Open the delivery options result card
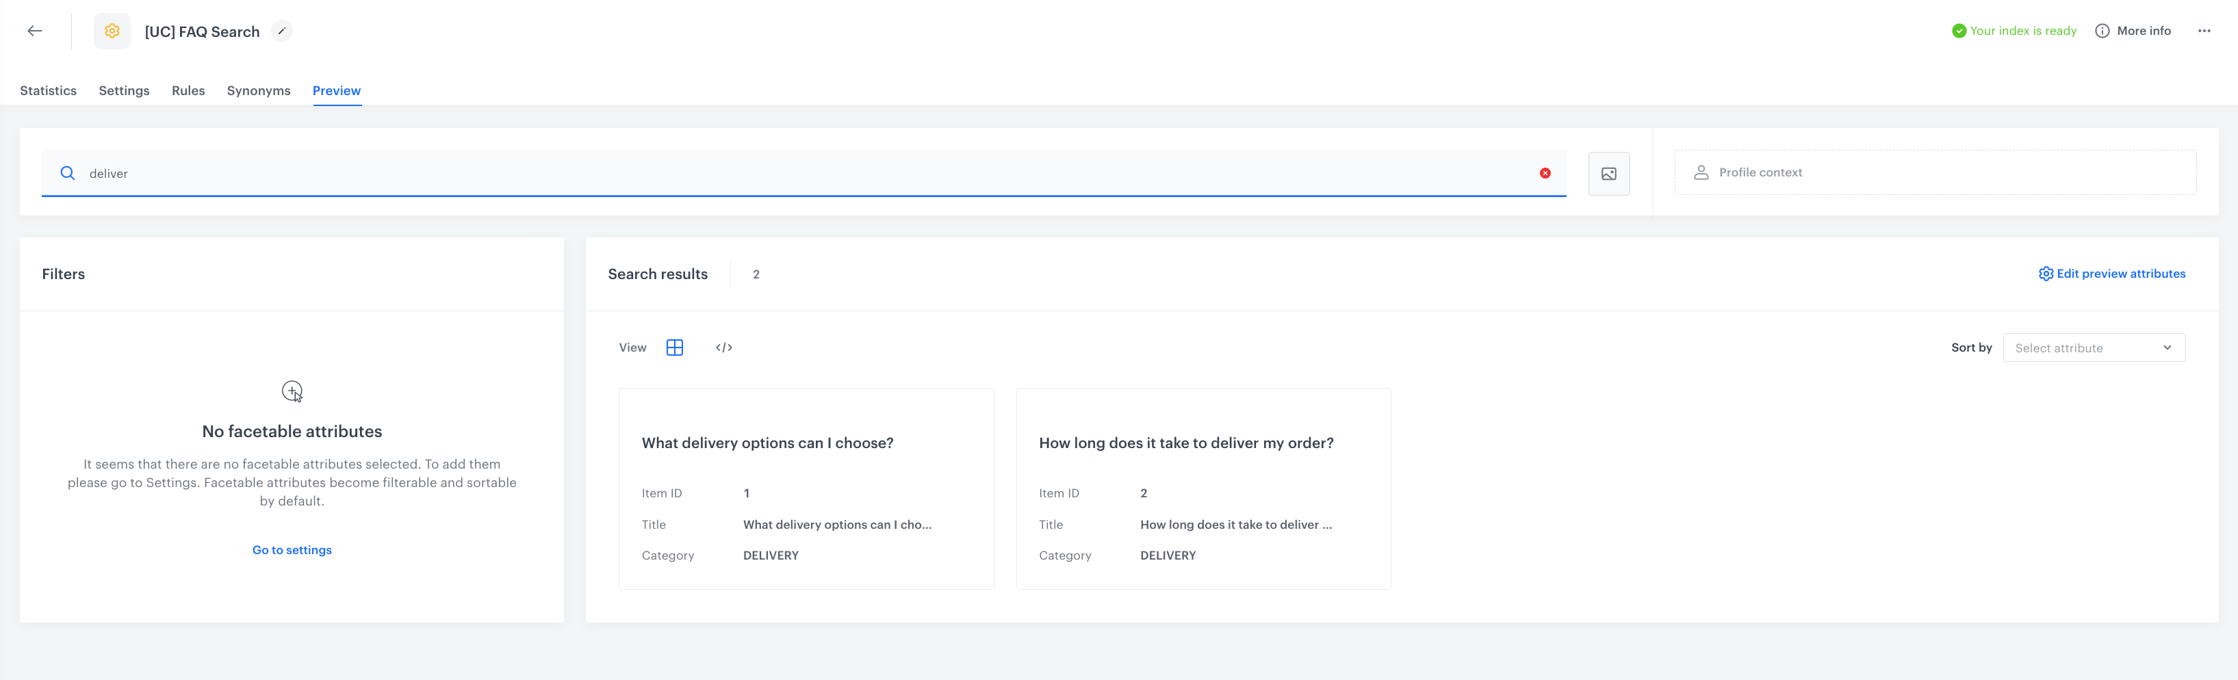 [x=806, y=488]
